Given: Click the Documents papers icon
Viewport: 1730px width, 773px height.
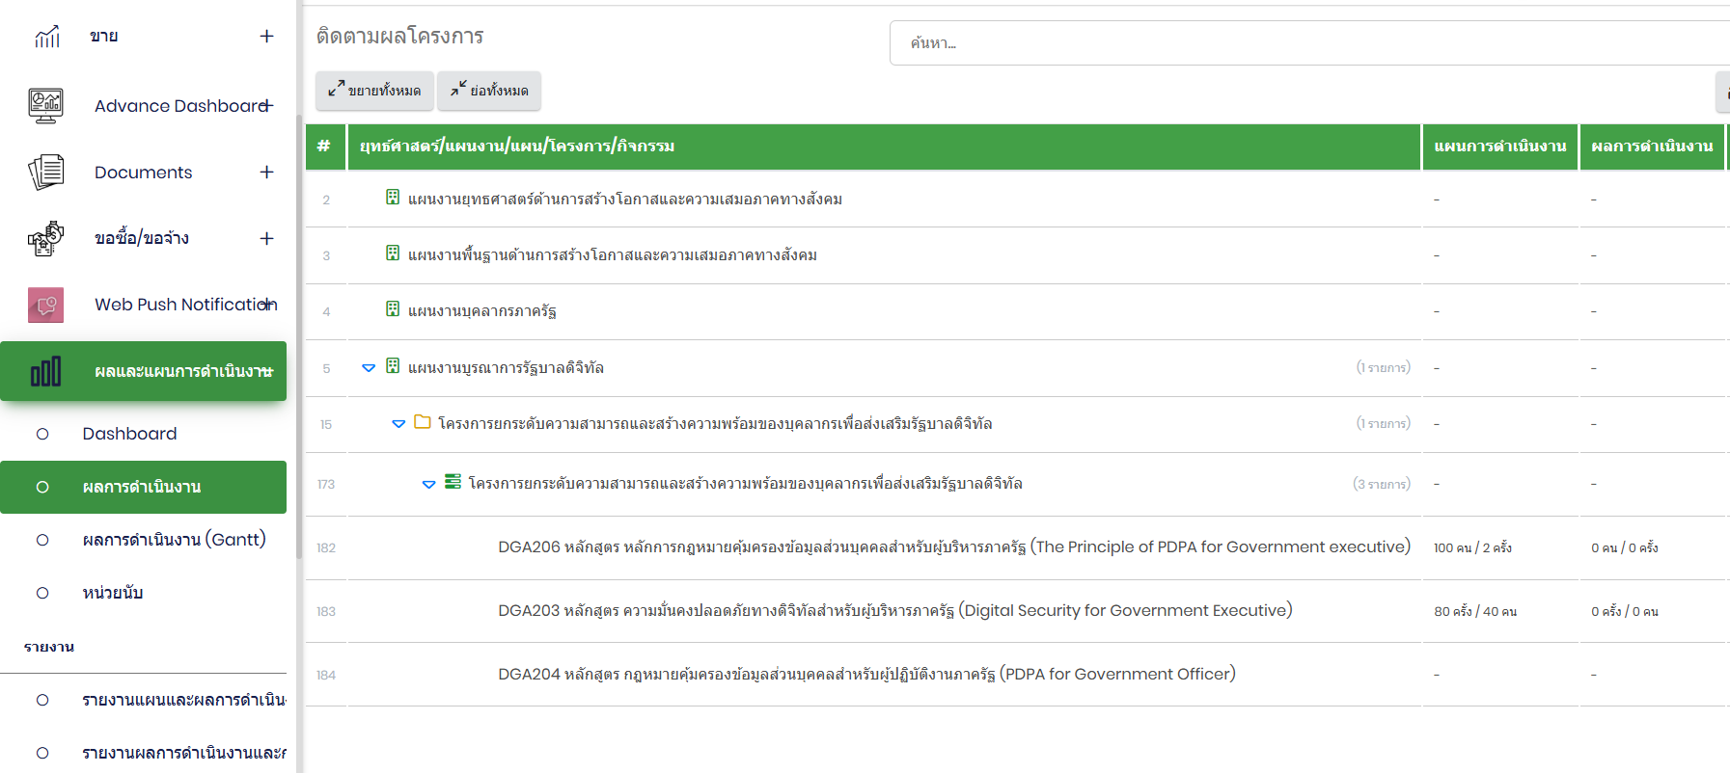Looking at the screenshot, I should 46,173.
